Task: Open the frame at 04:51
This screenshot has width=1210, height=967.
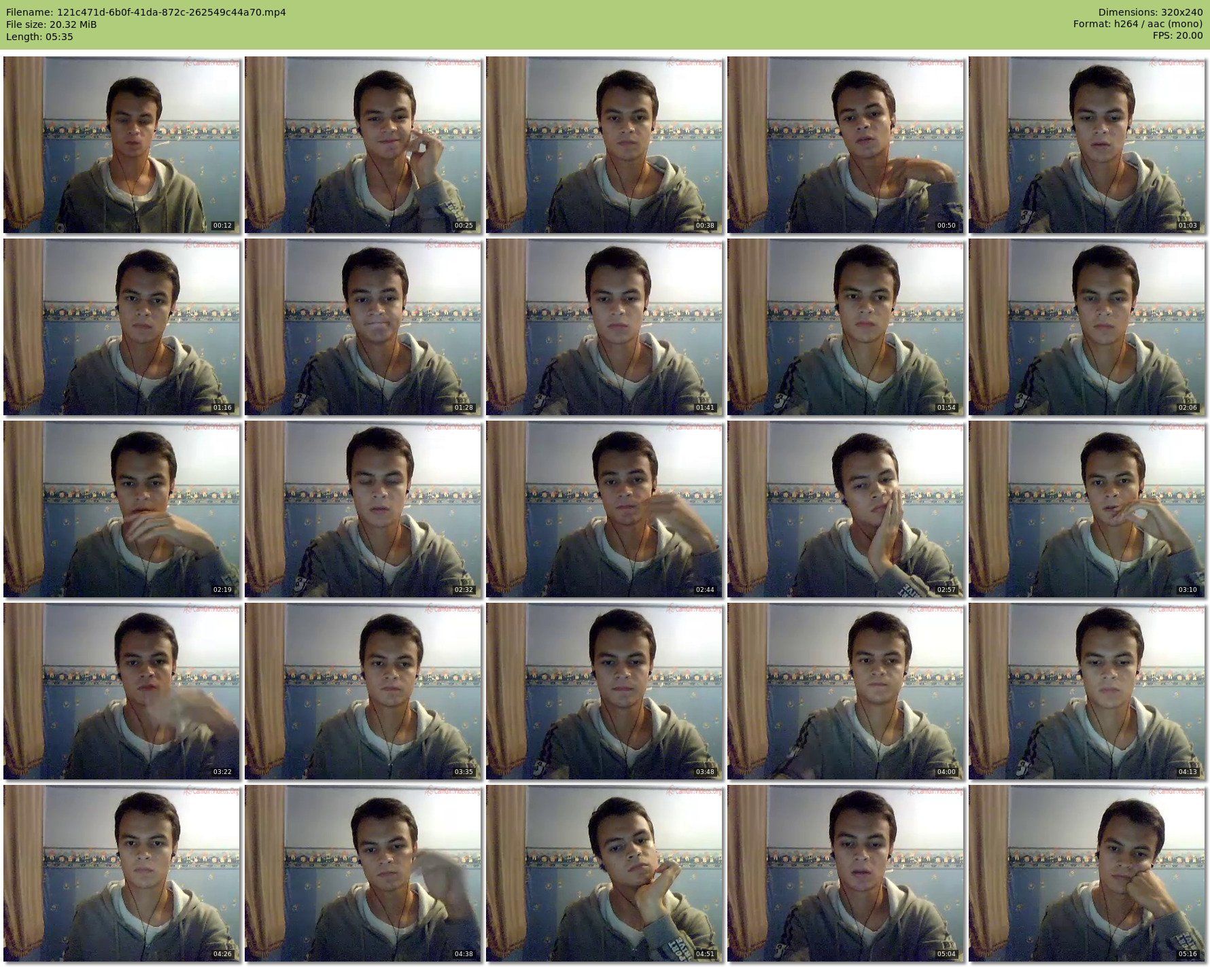Action: click(604, 873)
